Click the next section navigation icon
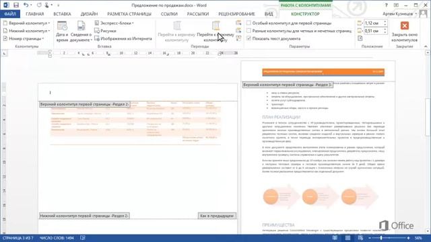 pyautogui.click(x=238, y=30)
